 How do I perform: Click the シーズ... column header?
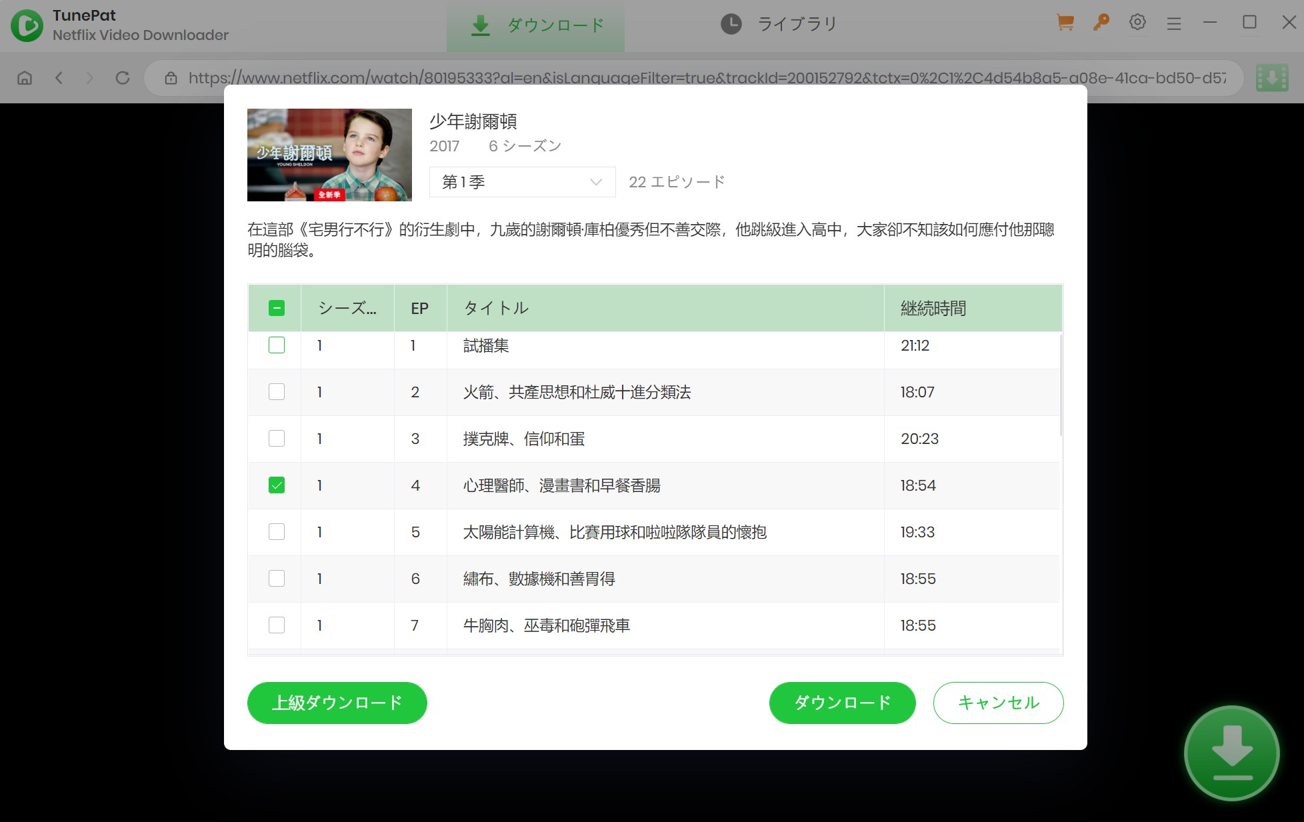[347, 308]
